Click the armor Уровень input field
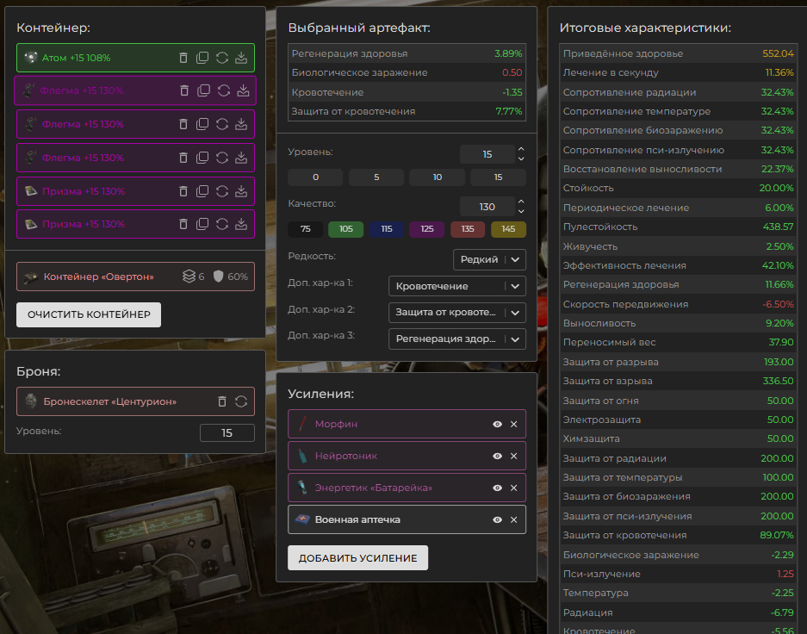 point(227,432)
